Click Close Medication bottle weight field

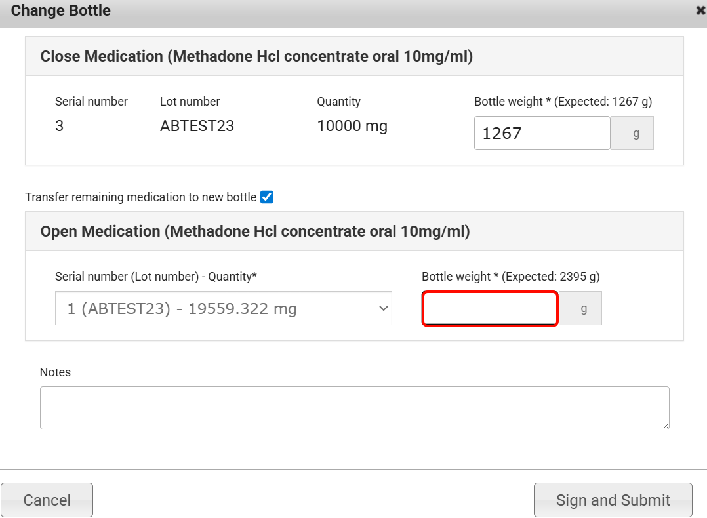pyautogui.click(x=542, y=133)
